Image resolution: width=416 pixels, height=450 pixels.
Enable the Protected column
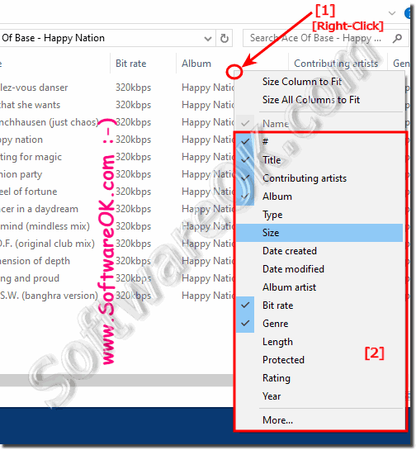pos(319,360)
